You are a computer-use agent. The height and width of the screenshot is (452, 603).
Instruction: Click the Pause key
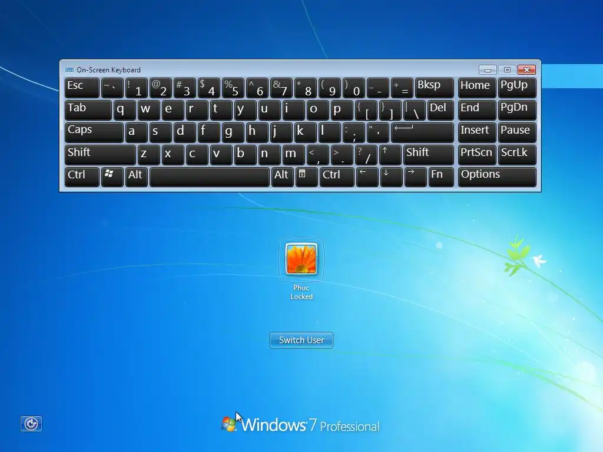517,132
